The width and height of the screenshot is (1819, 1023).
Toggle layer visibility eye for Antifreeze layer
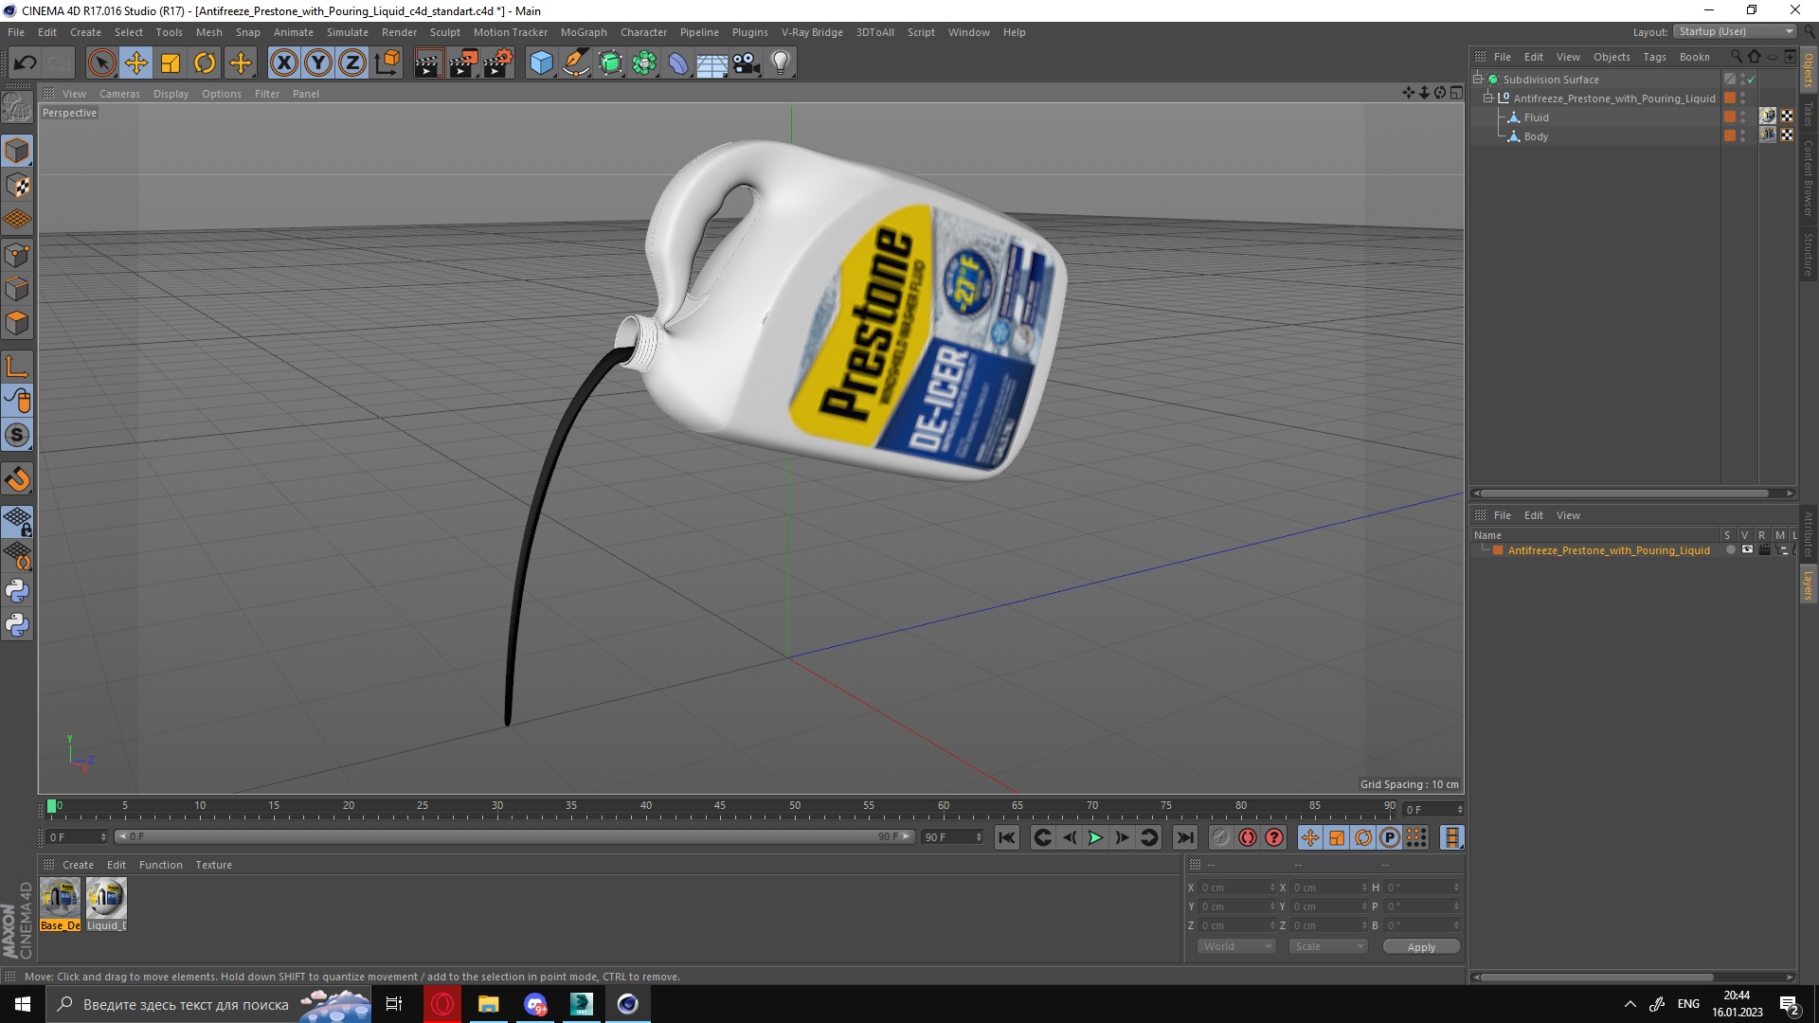[x=1747, y=550]
